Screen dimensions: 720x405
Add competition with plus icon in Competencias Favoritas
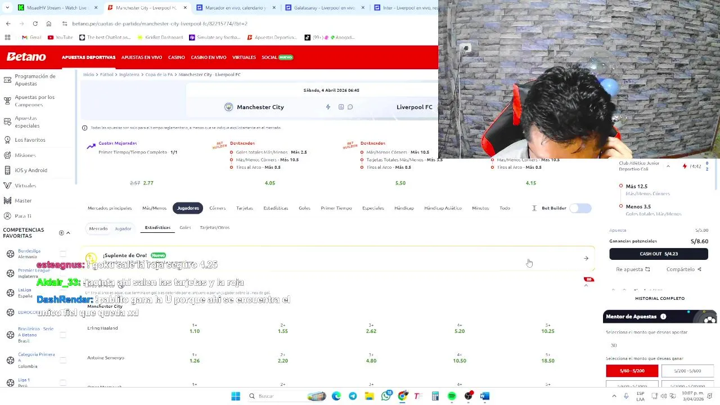click(x=61, y=233)
